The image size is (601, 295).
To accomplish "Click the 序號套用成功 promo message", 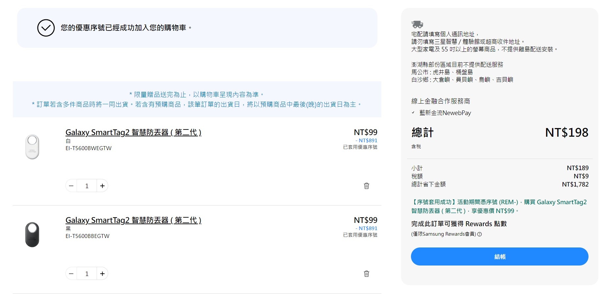I will [499, 206].
